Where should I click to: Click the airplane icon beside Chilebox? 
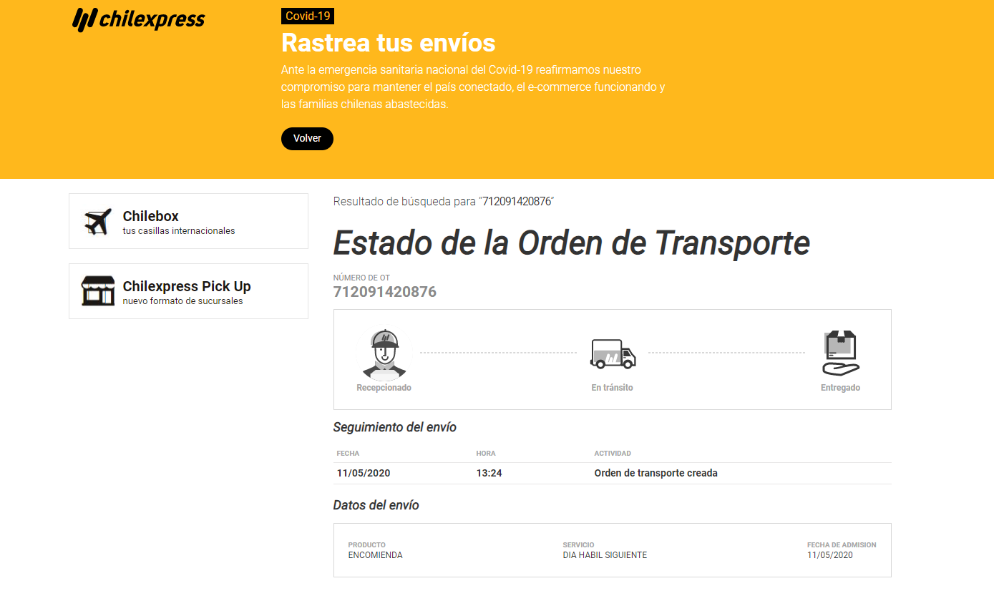click(x=98, y=221)
